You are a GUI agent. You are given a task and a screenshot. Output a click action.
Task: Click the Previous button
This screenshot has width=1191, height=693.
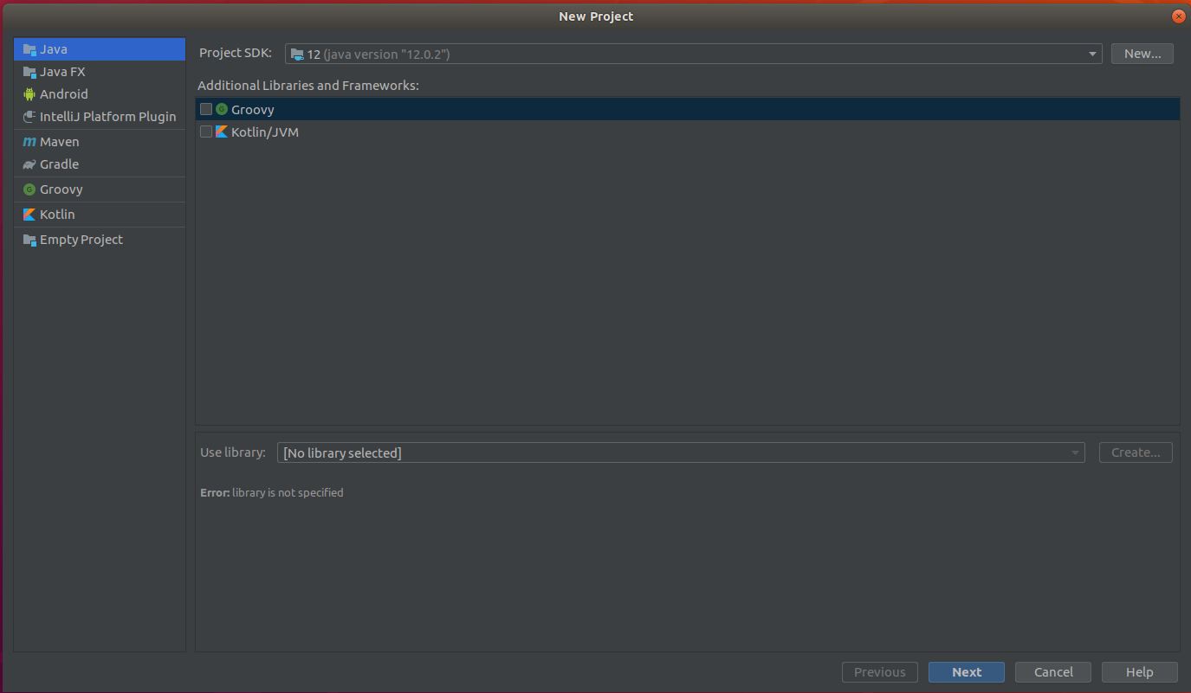tap(880, 672)
